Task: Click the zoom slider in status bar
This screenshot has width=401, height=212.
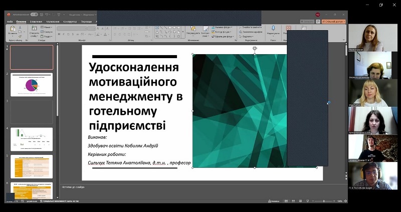Action: pos(327,201)
